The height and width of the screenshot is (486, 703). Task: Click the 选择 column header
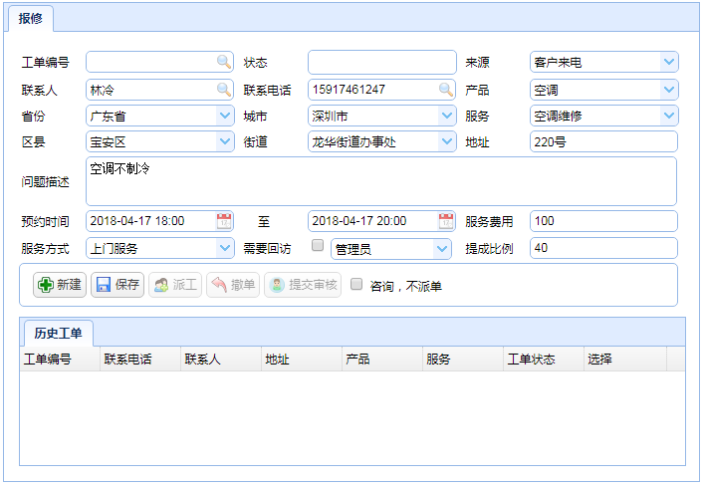[625, 359]
